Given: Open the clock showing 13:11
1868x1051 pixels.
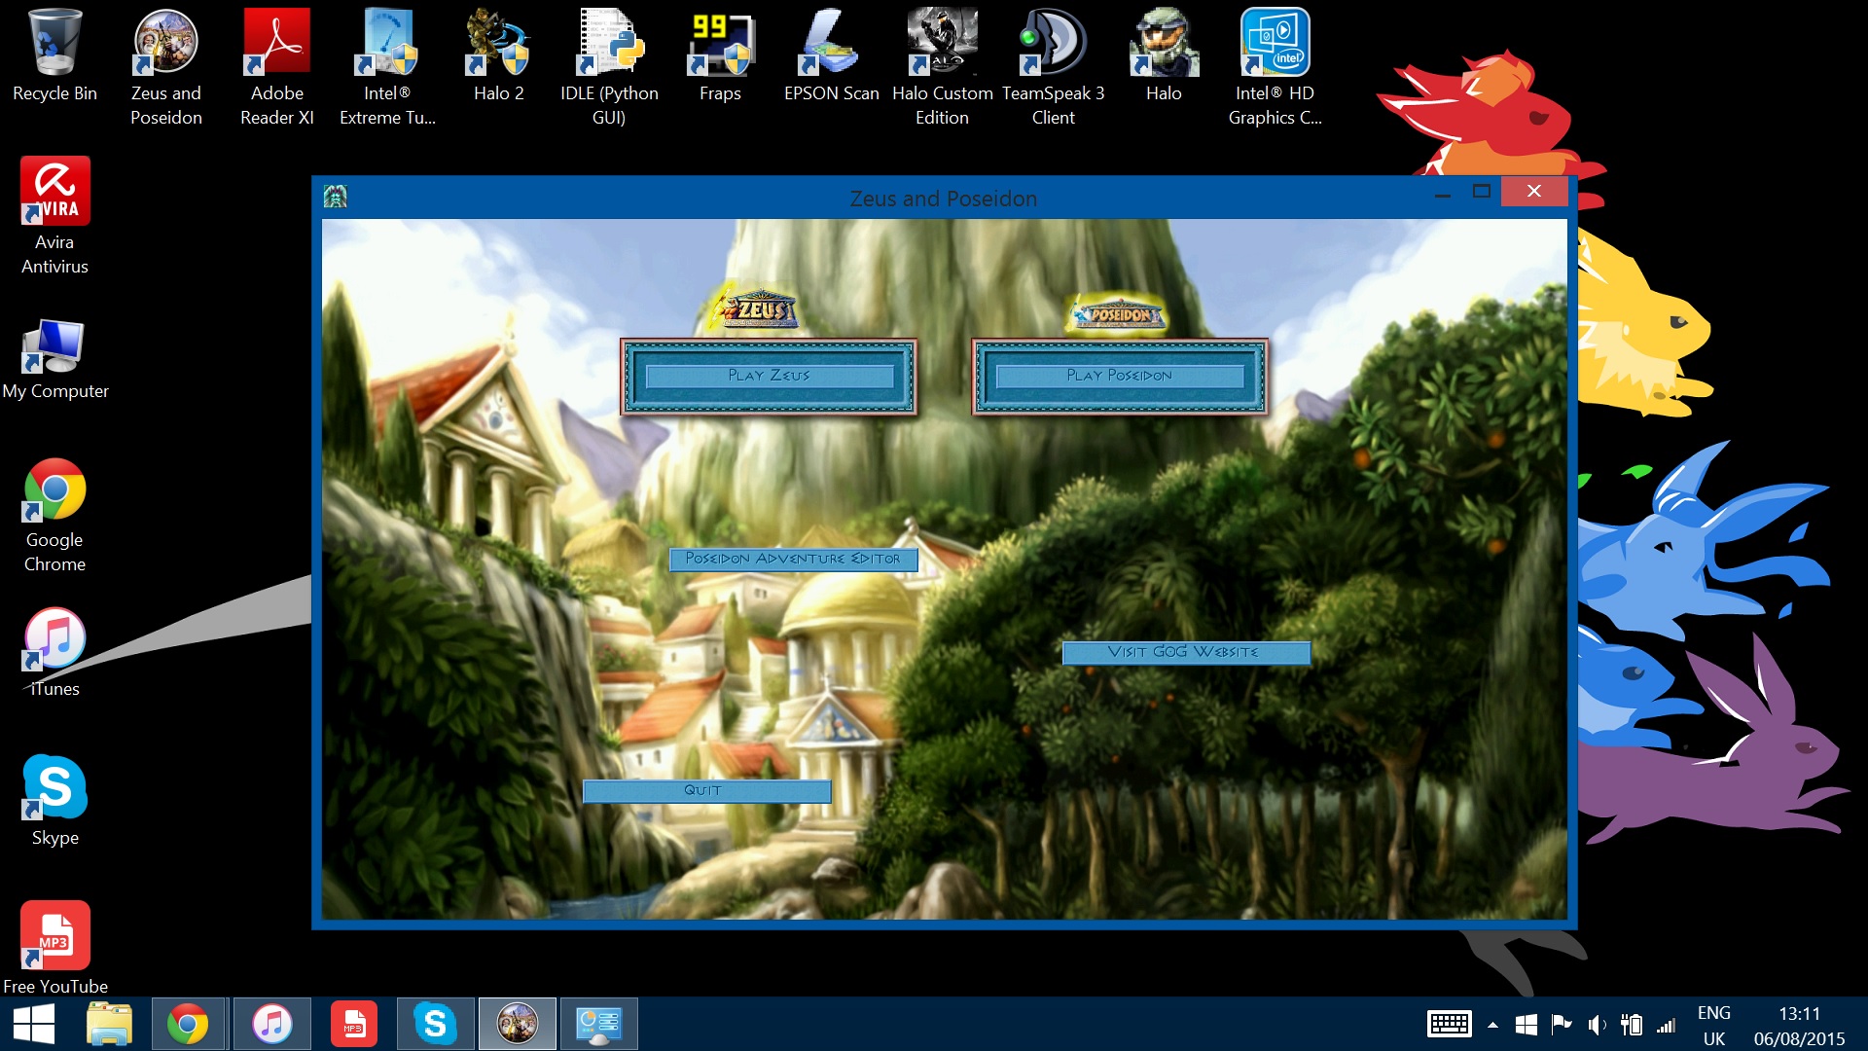Looking at the screenshot, I should click(1800, 1026).
